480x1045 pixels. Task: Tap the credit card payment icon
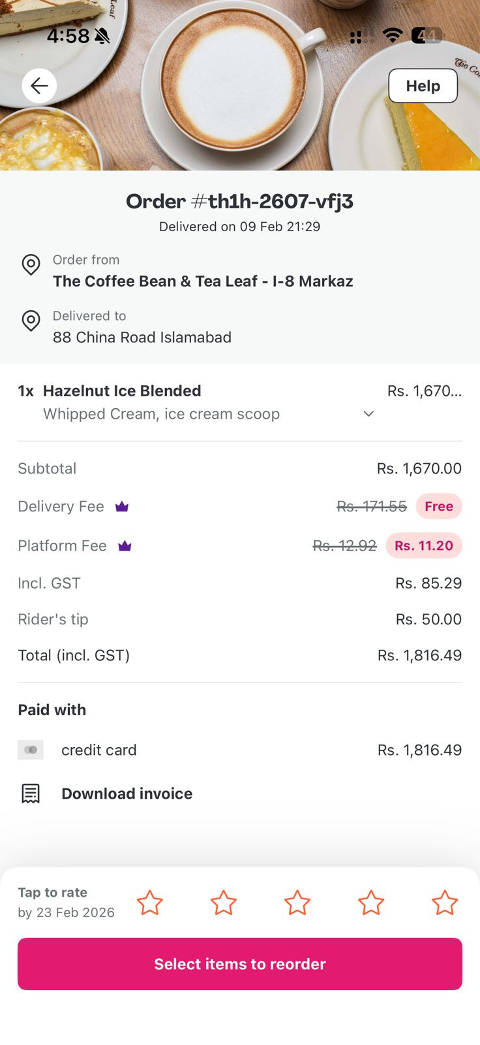click(31, 750)
